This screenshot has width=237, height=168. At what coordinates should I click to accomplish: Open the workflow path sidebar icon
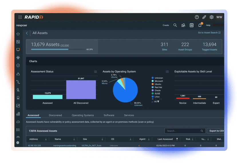coord(18,82)
